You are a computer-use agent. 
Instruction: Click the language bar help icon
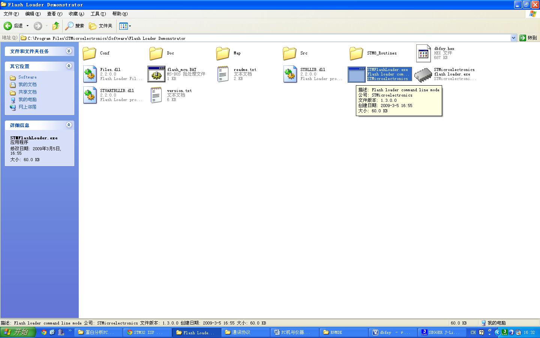point(481,332)
